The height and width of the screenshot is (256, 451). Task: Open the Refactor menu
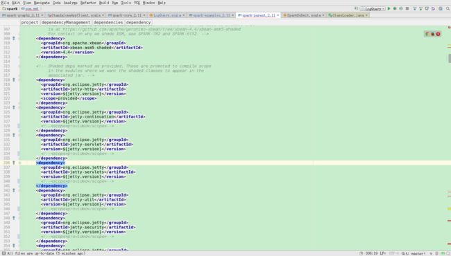[x=88, y=3]
